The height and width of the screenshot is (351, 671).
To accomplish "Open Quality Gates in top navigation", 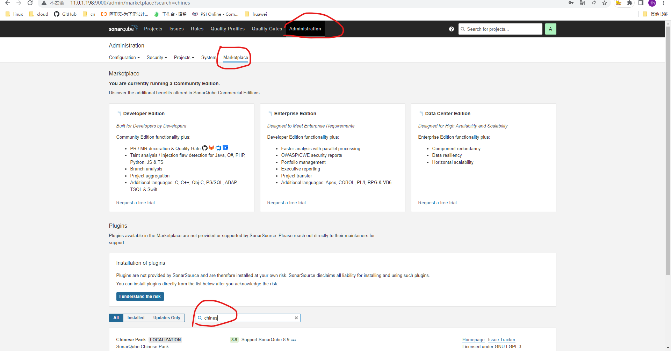I will 267,29.
